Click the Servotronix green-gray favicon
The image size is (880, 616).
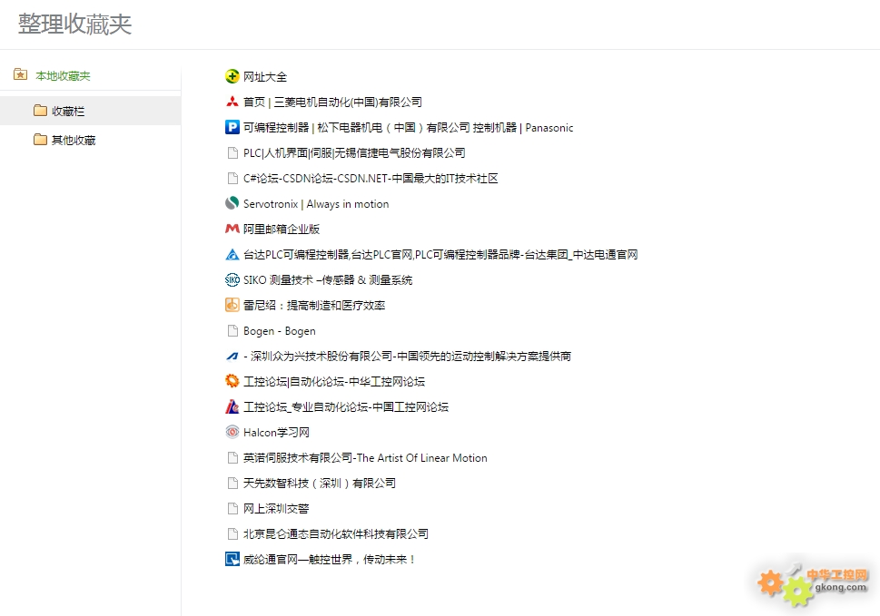tap(232, 203)
